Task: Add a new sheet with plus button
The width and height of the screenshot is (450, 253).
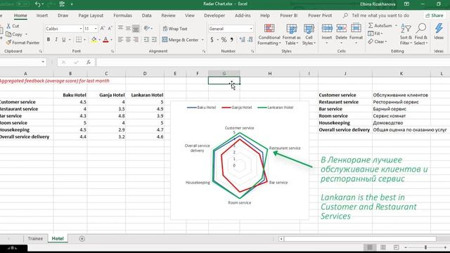Action: pyautogui.click(x=82, y=239)
